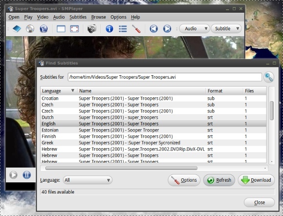This screenshot has height=216, width=283.
Task: Maximize the Find Subtitles dialog
Action: point(274,63)
